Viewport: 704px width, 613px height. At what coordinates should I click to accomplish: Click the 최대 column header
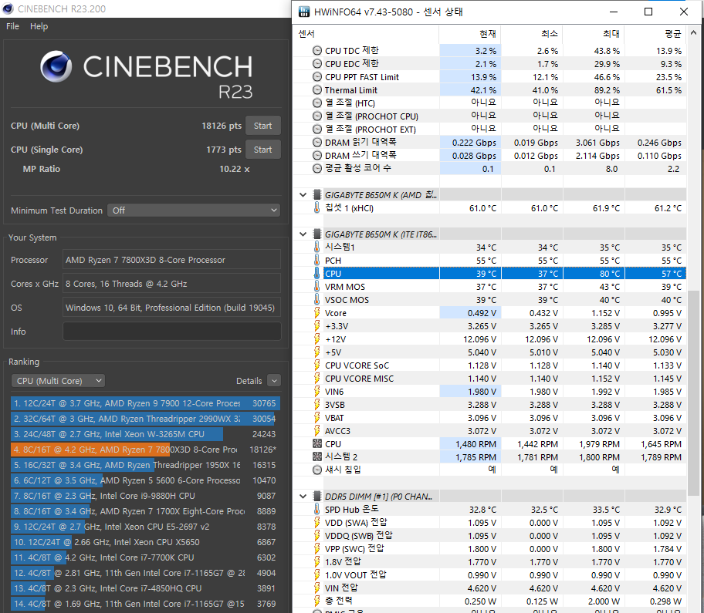(x=594, y=34)
